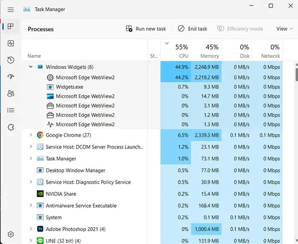
Task: Open the View dropdown menu
Action: pyautogui.click(x=284, y=29)
